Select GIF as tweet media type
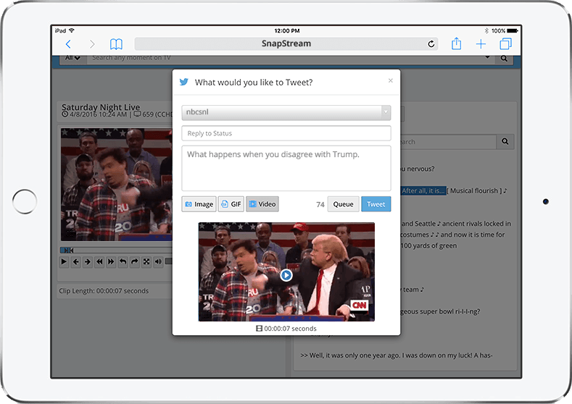 231,204
